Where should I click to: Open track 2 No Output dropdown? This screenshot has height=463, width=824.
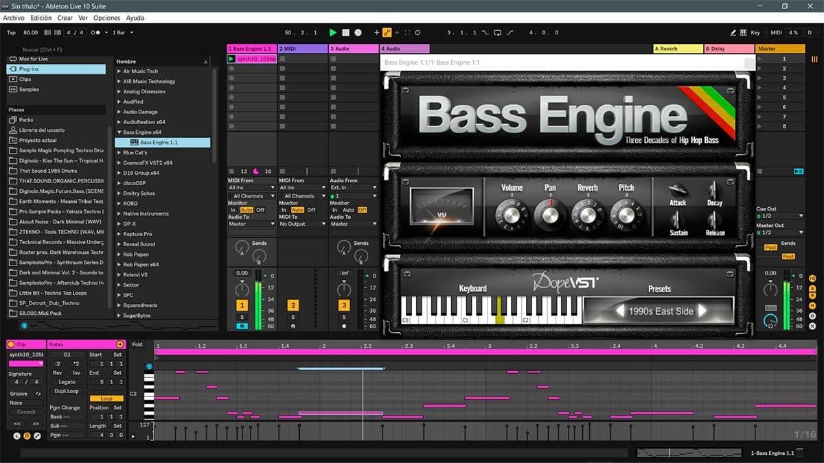302,224
